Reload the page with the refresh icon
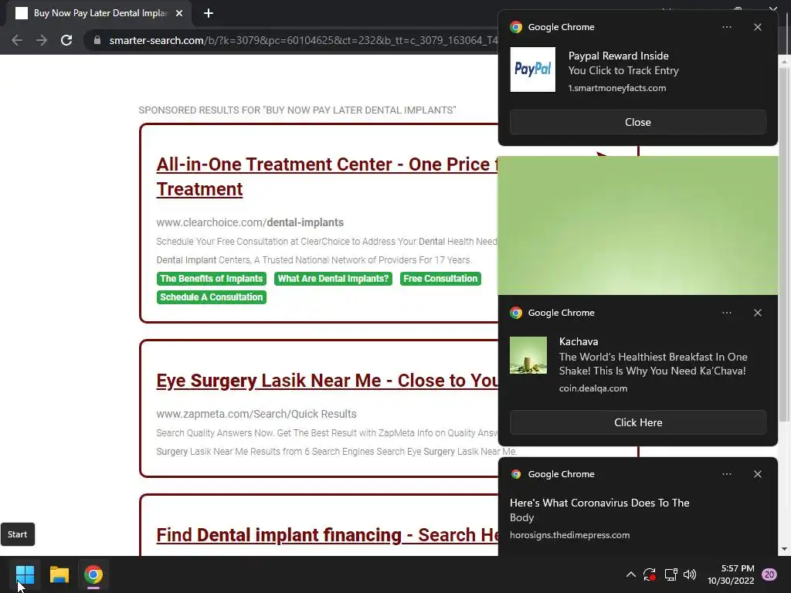 coord(66,40)
